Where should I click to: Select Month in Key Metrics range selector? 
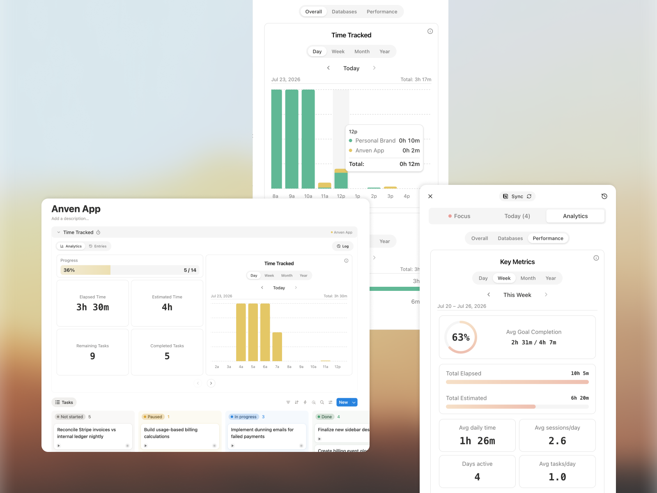(x=528, y=278)
